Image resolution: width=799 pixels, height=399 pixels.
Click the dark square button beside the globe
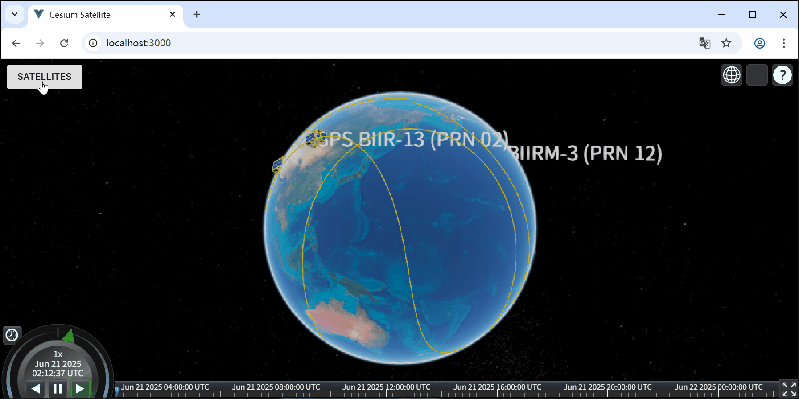point(757,75)
